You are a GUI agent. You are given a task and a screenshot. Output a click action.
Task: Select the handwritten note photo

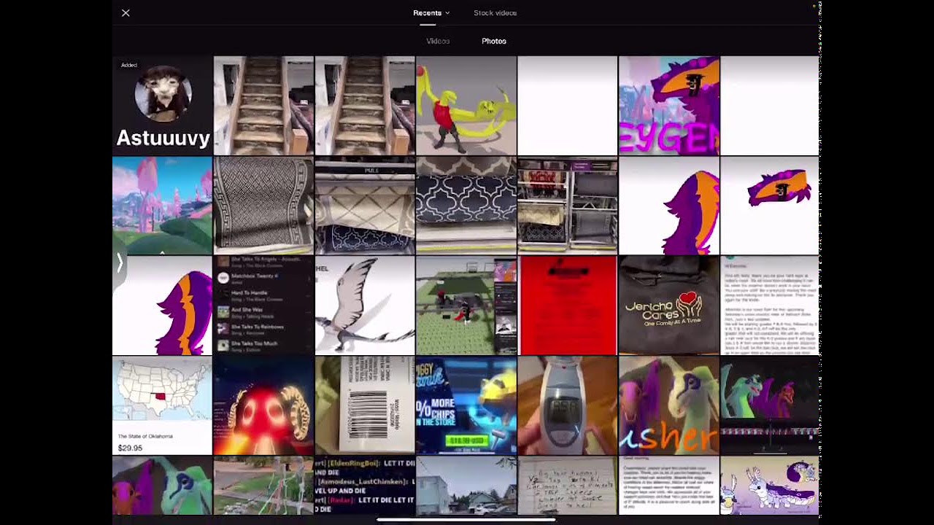[567, 486]
